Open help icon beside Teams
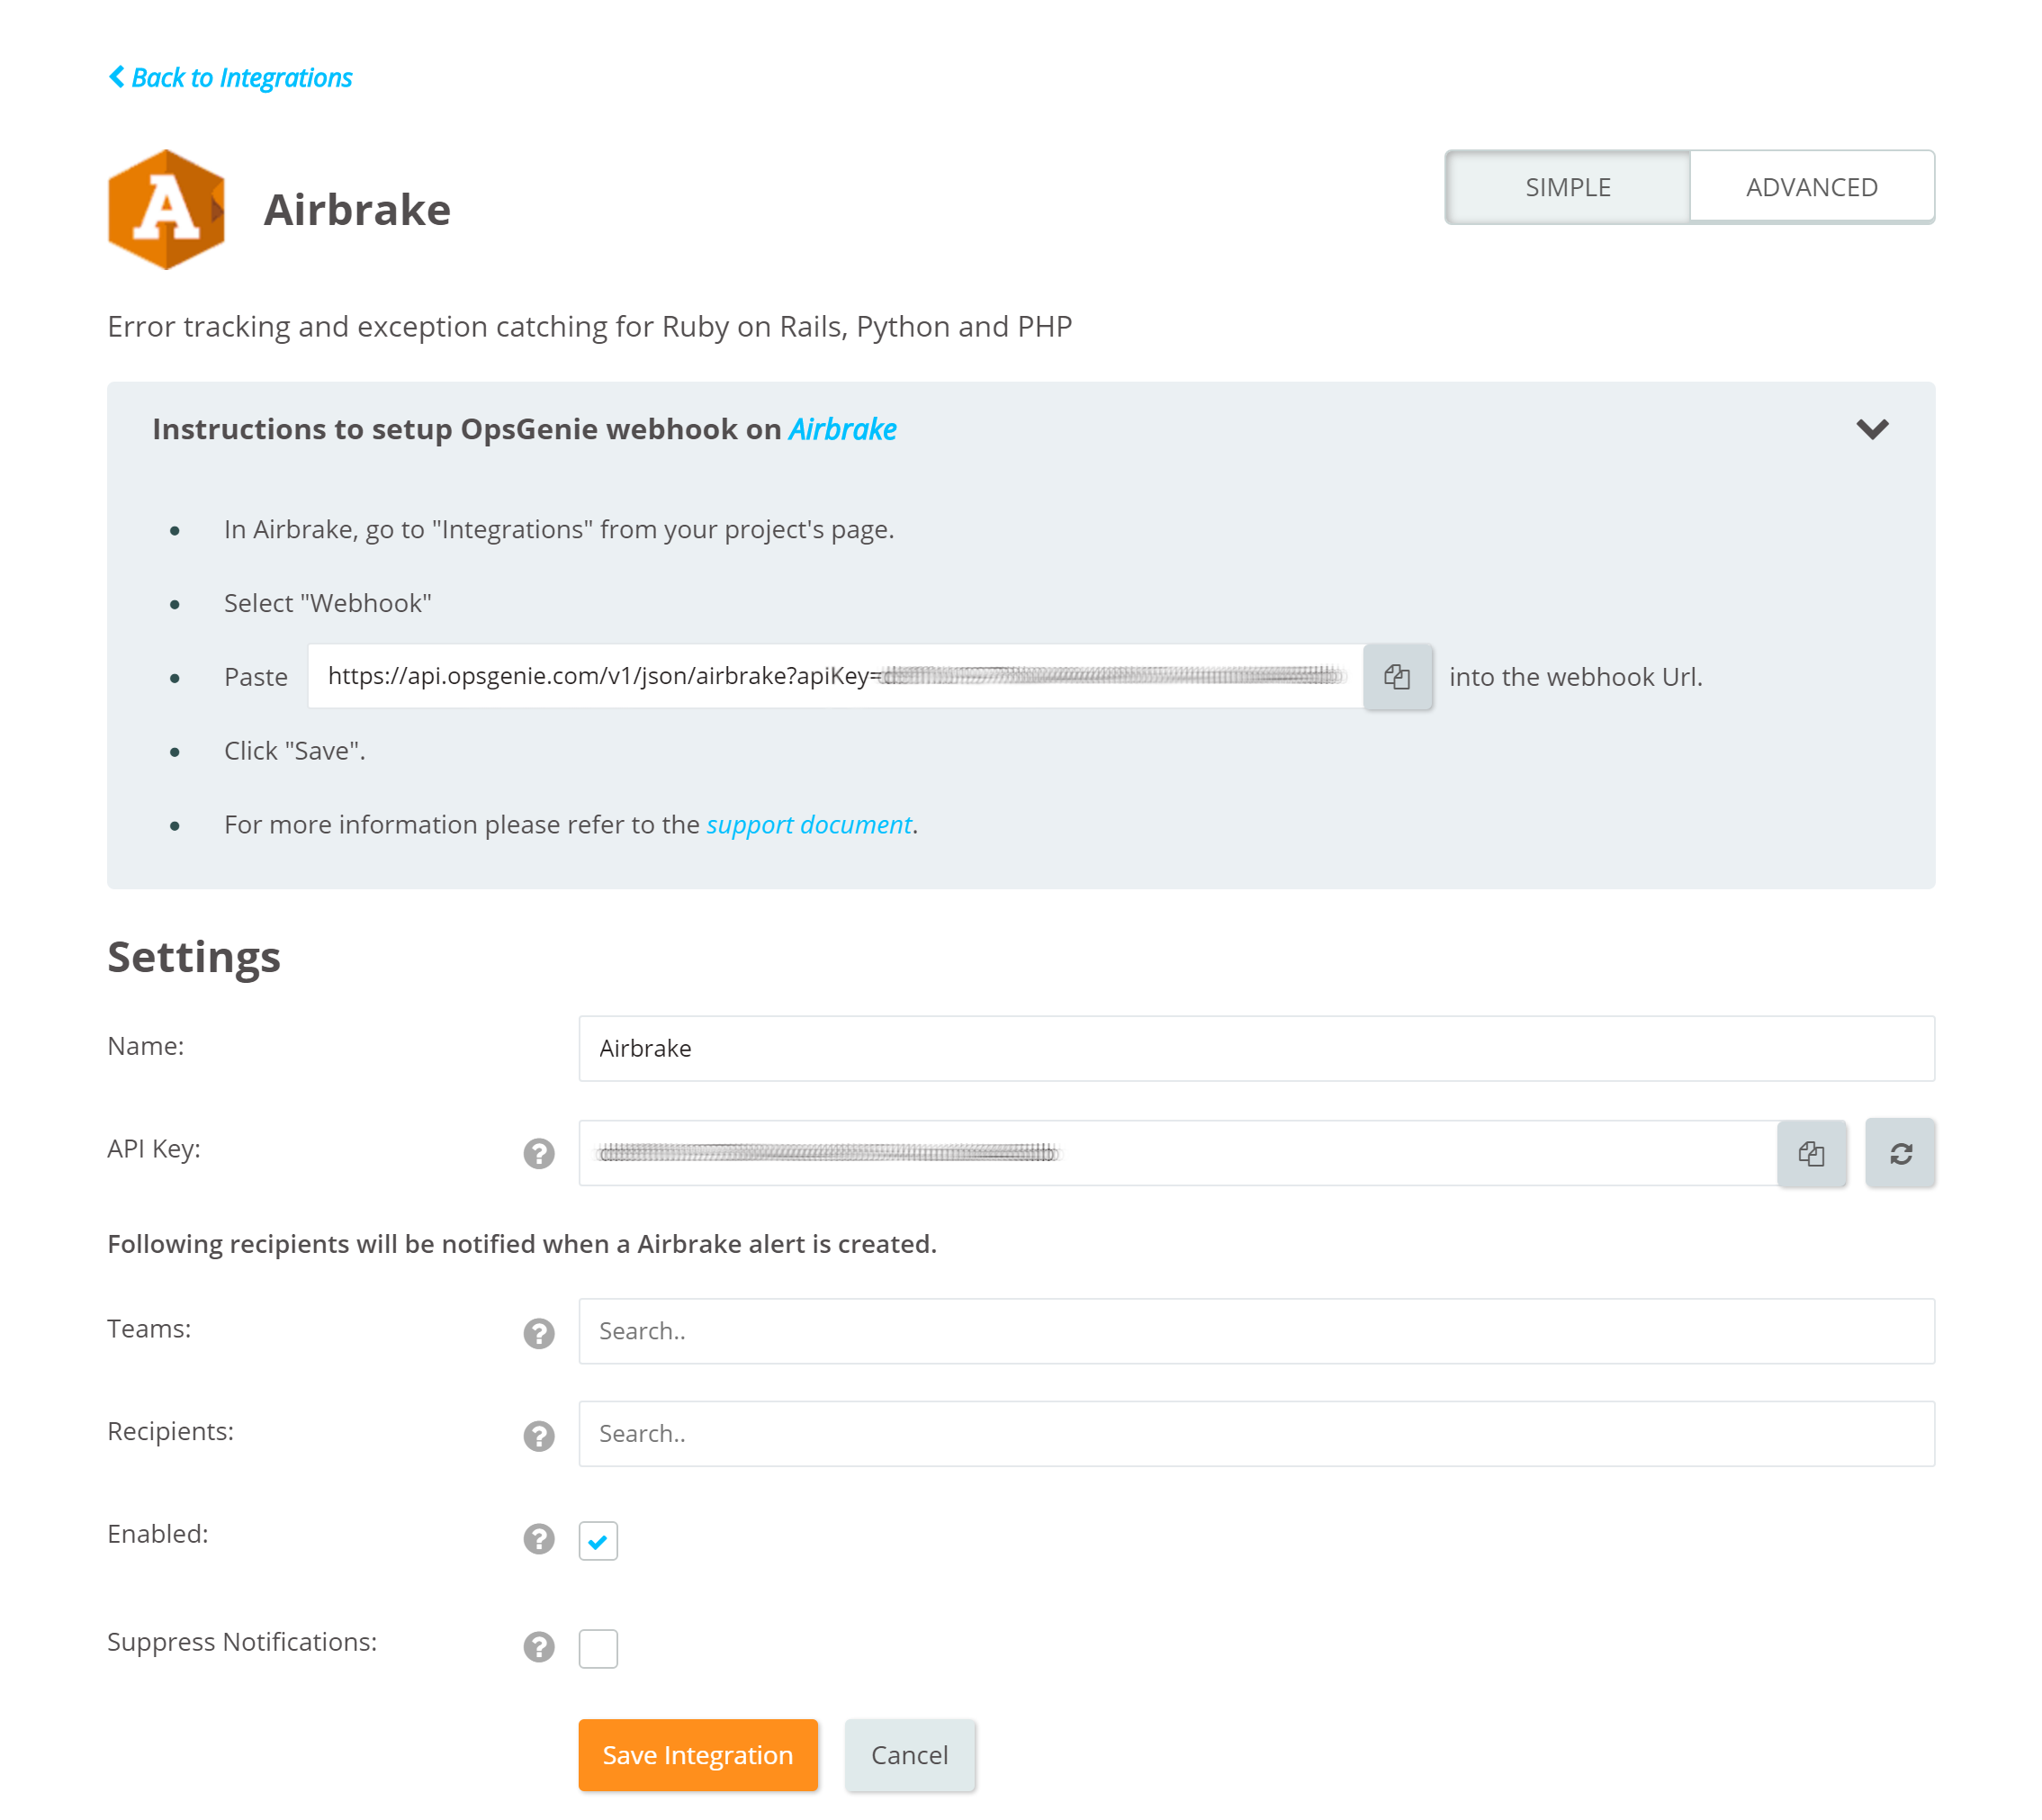The height and width of the screenshot is (1820, 2042). 538,1333
